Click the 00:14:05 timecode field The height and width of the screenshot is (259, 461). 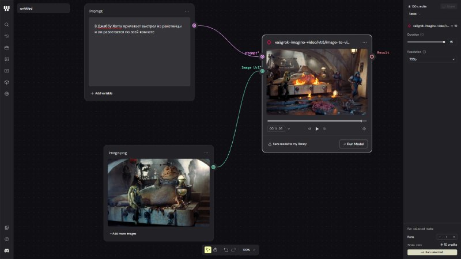(276, 128)
